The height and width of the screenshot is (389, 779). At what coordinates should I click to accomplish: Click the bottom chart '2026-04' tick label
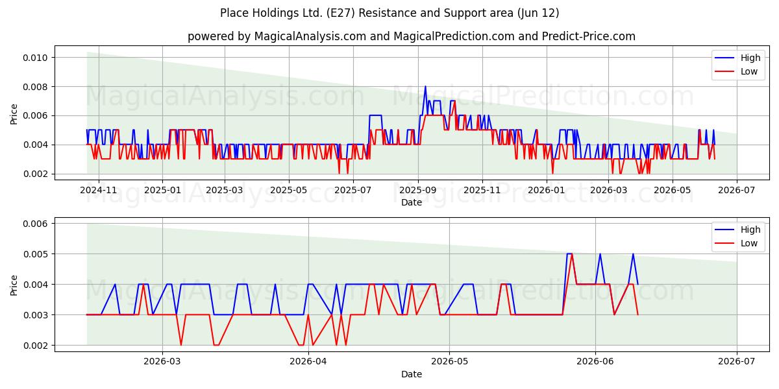click(x=308, y=362)
